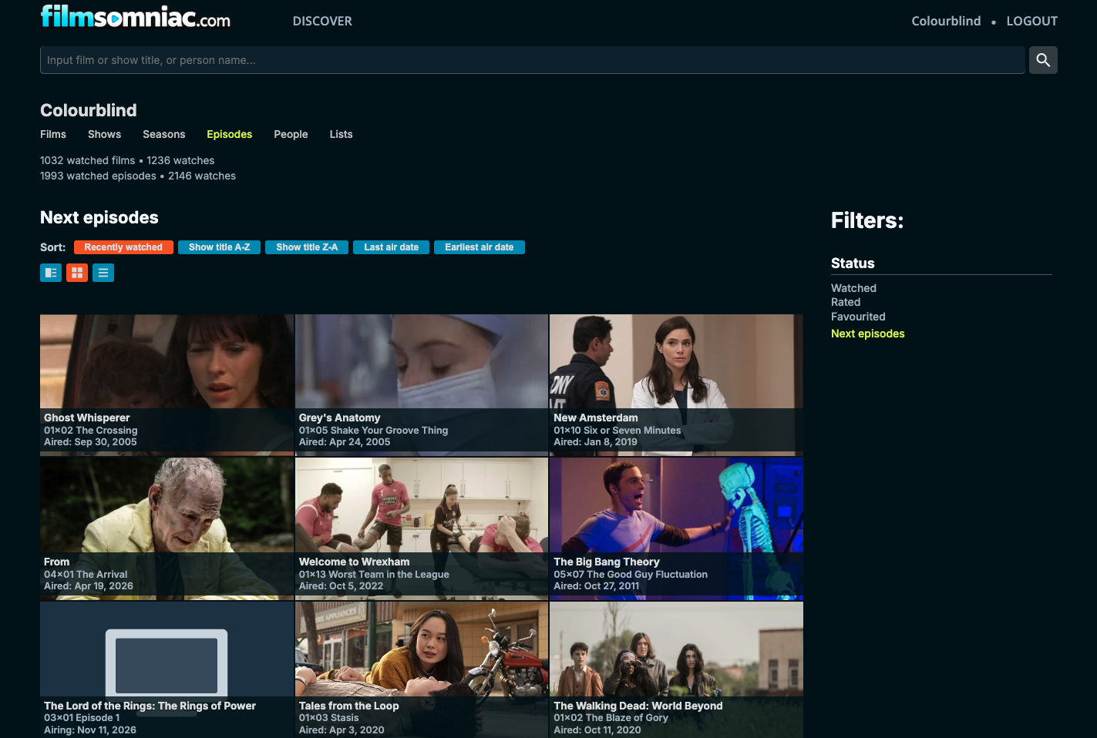Sort by Show title A-Z
1097x738 pixels.
click(x=219, y=247)
